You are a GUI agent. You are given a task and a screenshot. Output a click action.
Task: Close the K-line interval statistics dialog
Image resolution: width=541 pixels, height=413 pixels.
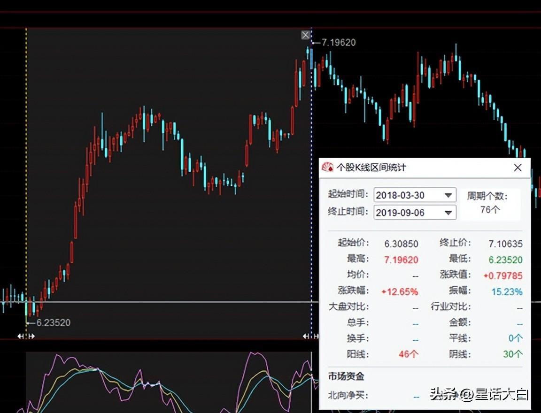tap(518, 168)
